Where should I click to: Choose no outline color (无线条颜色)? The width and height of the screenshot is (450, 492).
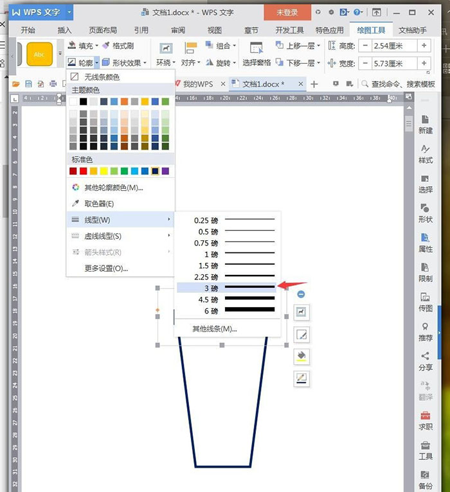click(x=102, y=77)
